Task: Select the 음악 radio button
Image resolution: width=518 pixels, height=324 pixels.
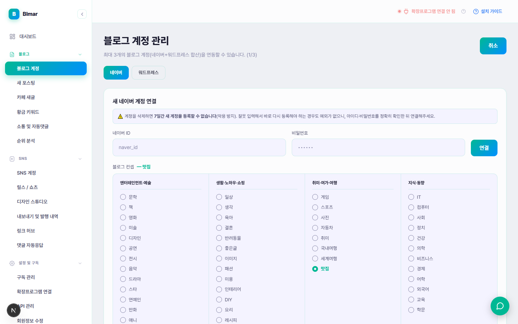Action: (x=123, y=269)
